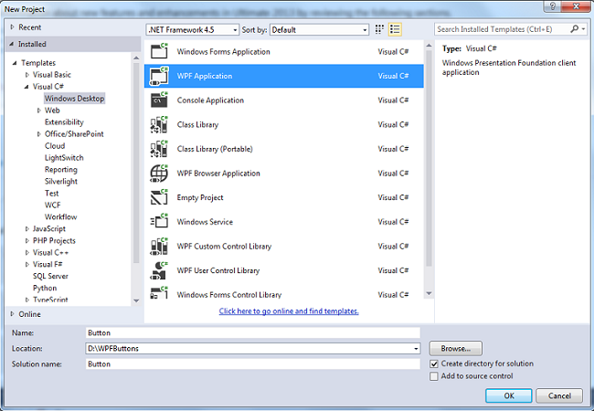Collapse the Templates tree node
Image resolution: width=594 pixels, height=411 pixels.
pos(15,63)
